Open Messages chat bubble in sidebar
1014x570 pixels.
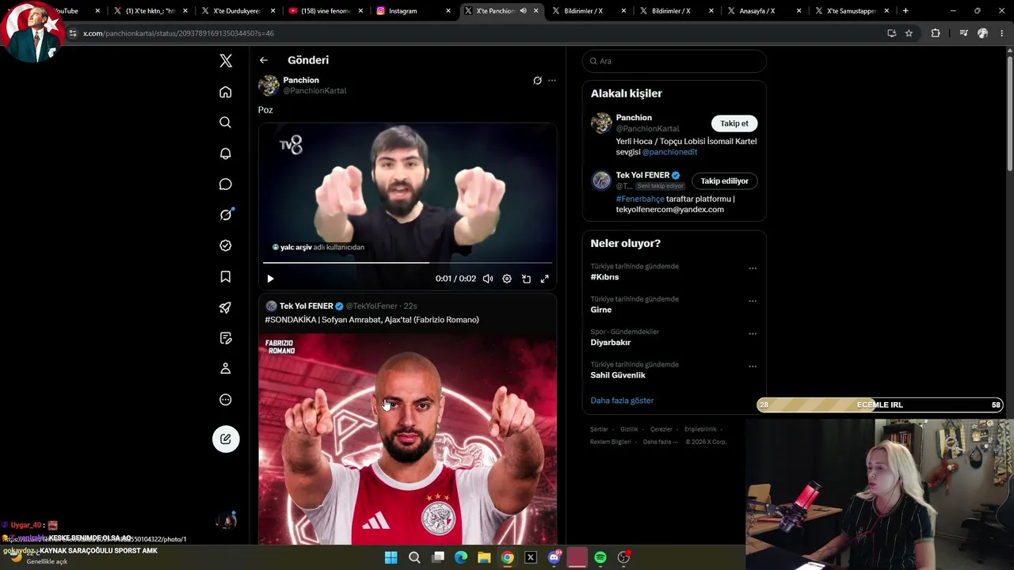click(226, 184)
